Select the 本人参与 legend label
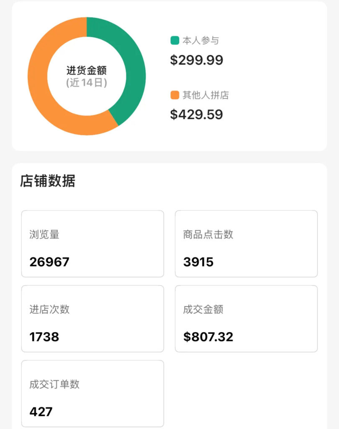Viewport: 339px width, 429px height. pyautogui.click(x=200, y=41)
